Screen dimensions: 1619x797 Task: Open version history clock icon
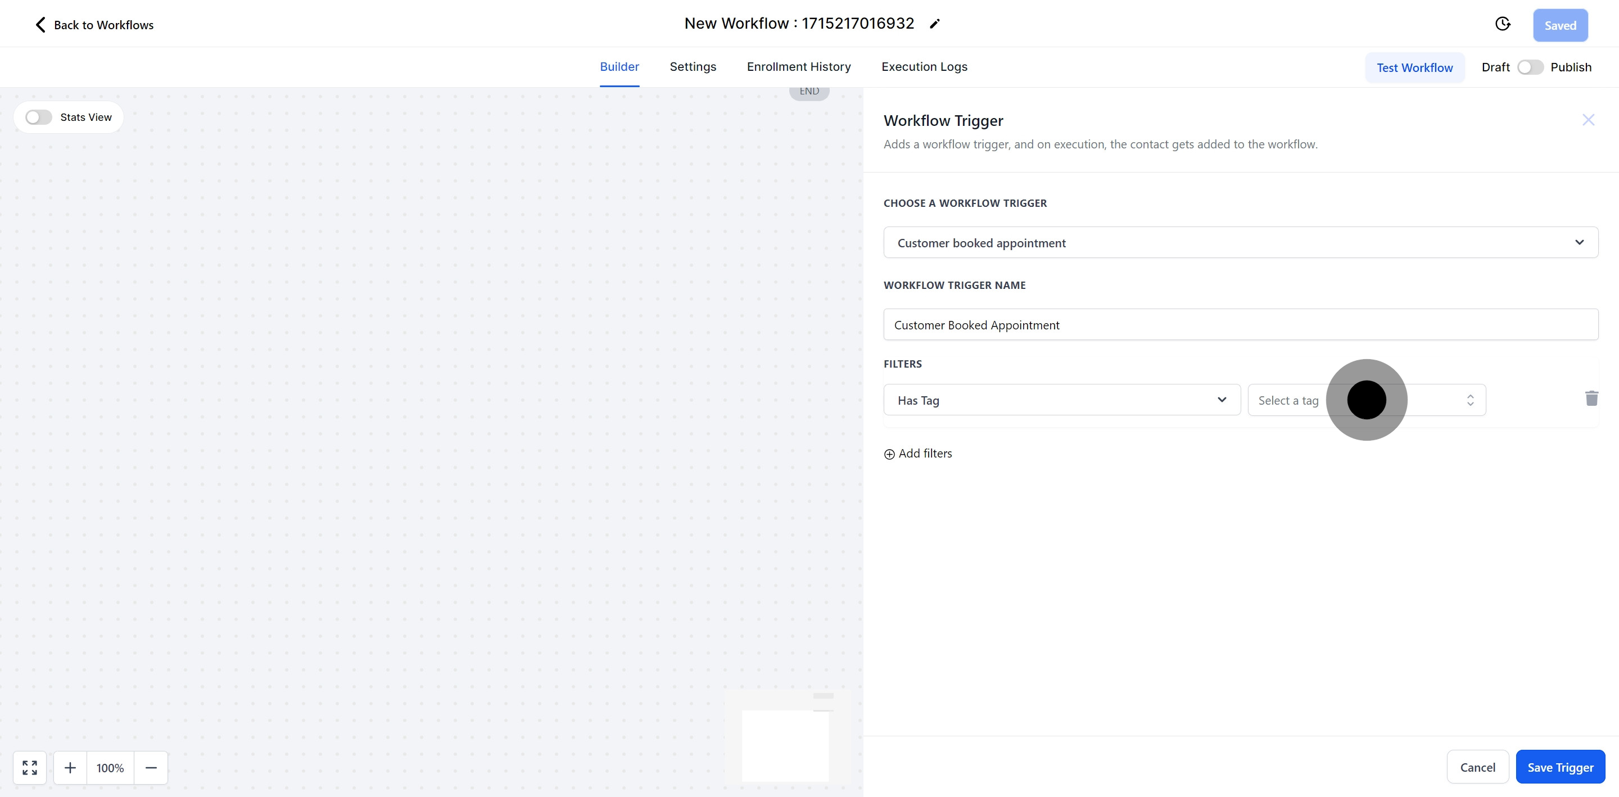tap(1502, 25)
